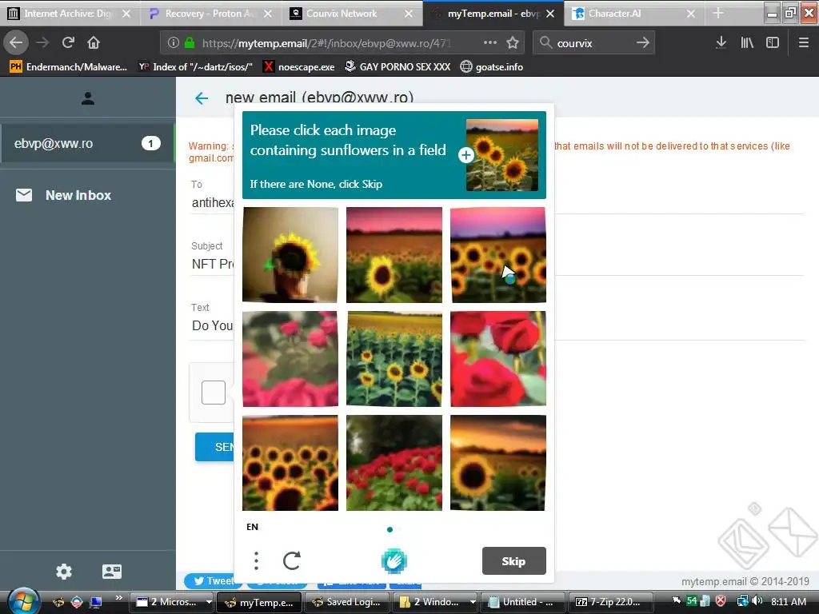Expand the quick launch chevron on taskbar
The width and height of the screenshot is (819, 614).
coord(119,597)
